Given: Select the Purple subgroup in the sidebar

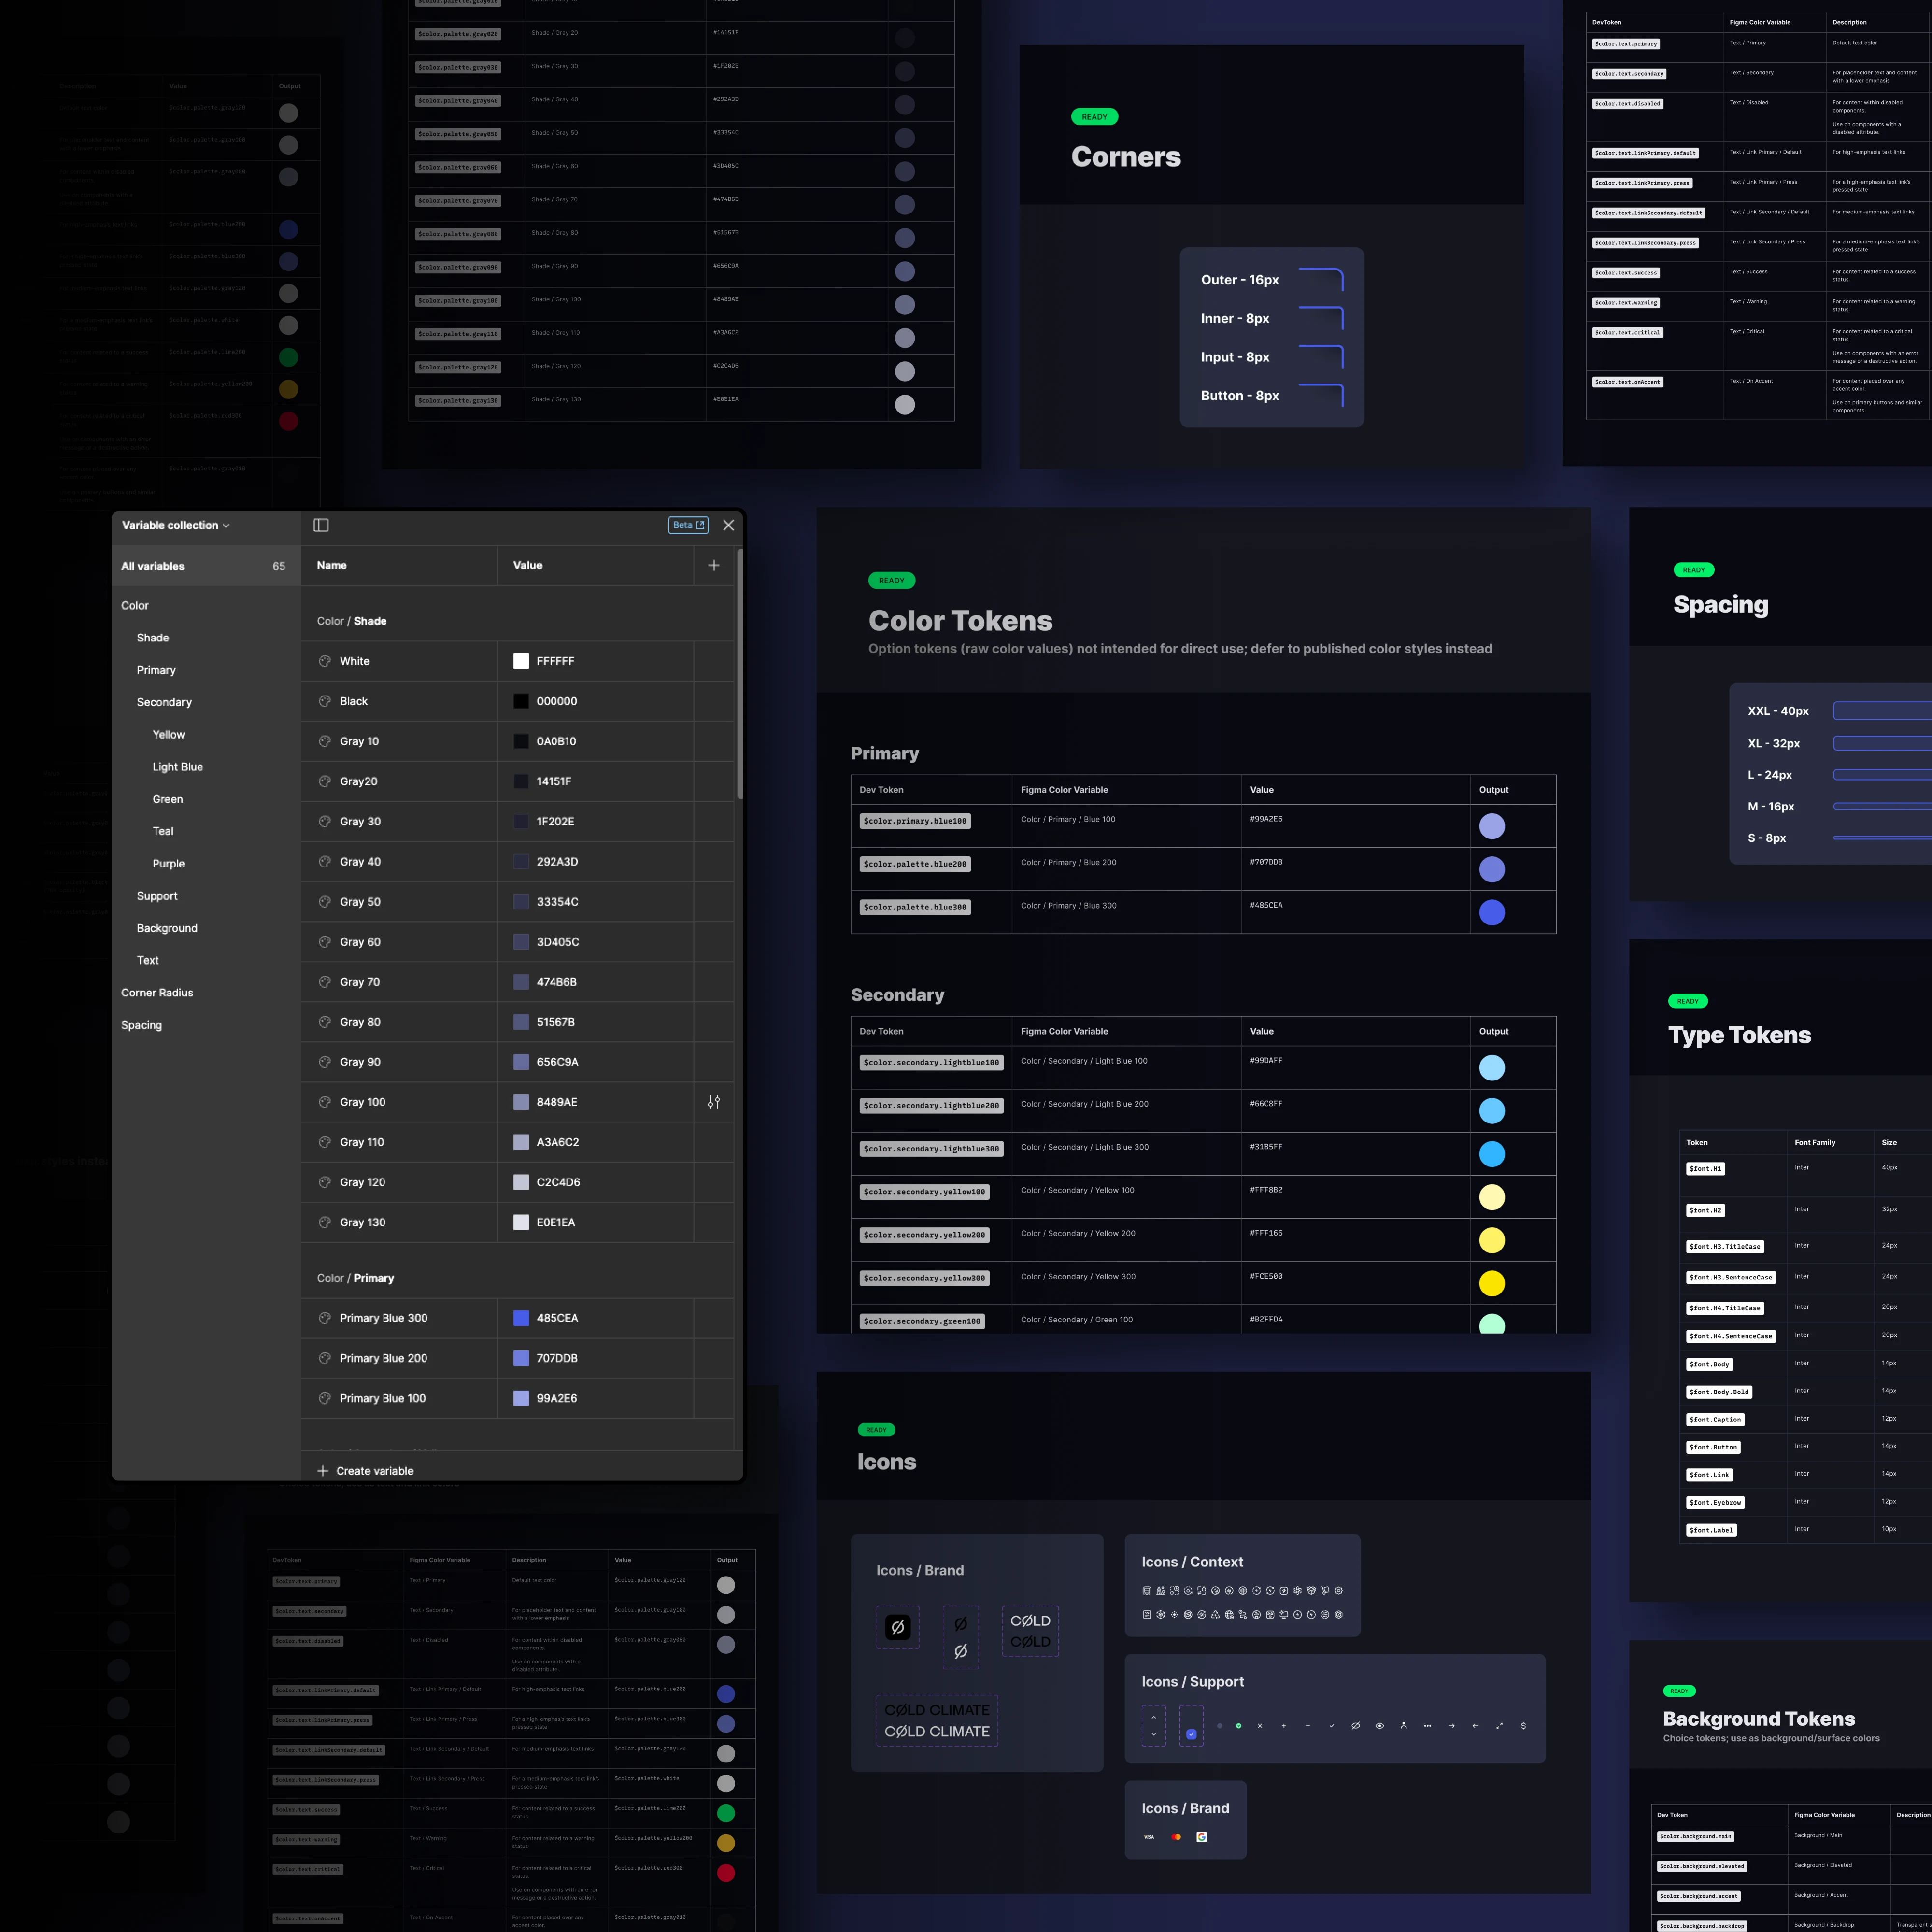Looking at the screenshot, I should click(168, 863).
